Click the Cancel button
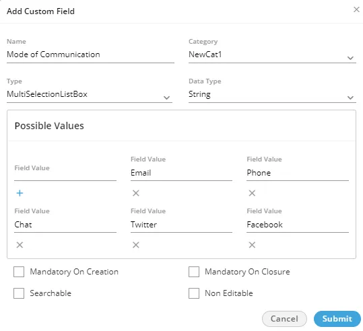The height and width of the screenshot is (331, 363). click(x=284, y=319)
